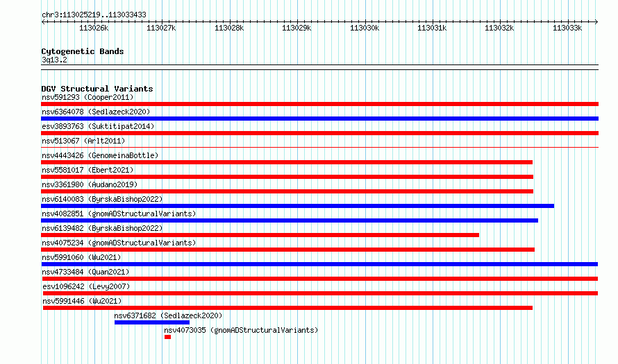Click nsv5581017 (Ebert2021) label

point(87,170)
